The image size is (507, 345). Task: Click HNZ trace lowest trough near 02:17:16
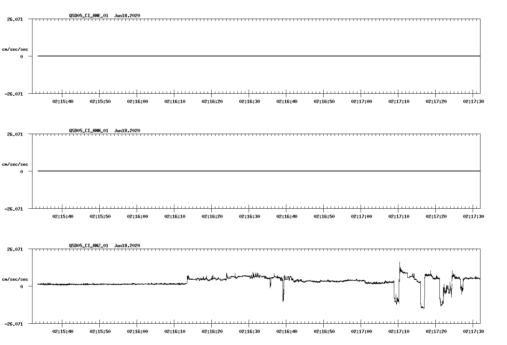tap(422, 307)
